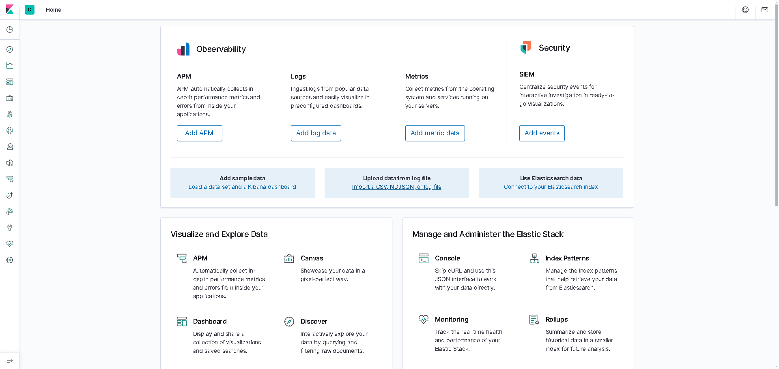This screenshot has height=369, width=779.
Task: Open Maps using the pin sidebar icon
Action: [x=10, y=114]
